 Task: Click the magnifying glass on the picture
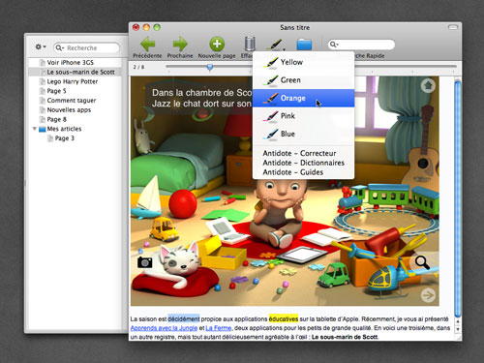[422, 262]
